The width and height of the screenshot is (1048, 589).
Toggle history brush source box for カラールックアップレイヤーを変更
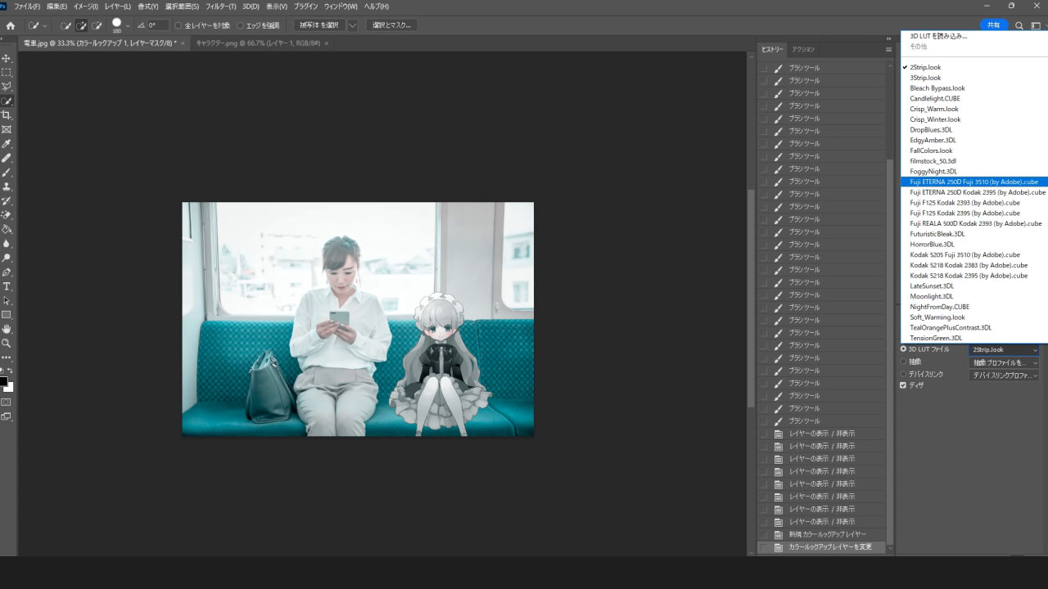(x=764, y=547)
